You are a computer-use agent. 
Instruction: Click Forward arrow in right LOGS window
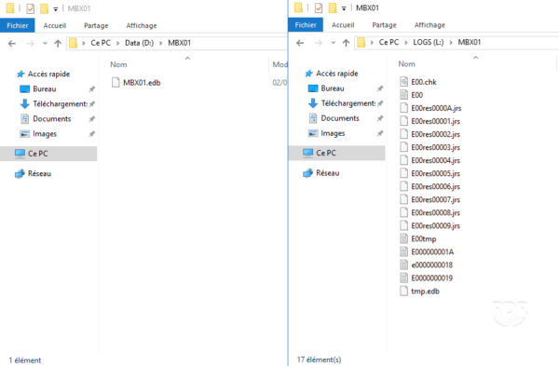(x=319, y=43)
